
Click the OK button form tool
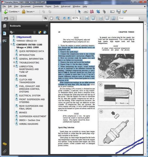pos(86,12)
